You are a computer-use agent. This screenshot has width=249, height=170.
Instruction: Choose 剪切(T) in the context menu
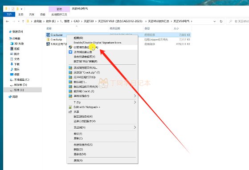point(78,134)
